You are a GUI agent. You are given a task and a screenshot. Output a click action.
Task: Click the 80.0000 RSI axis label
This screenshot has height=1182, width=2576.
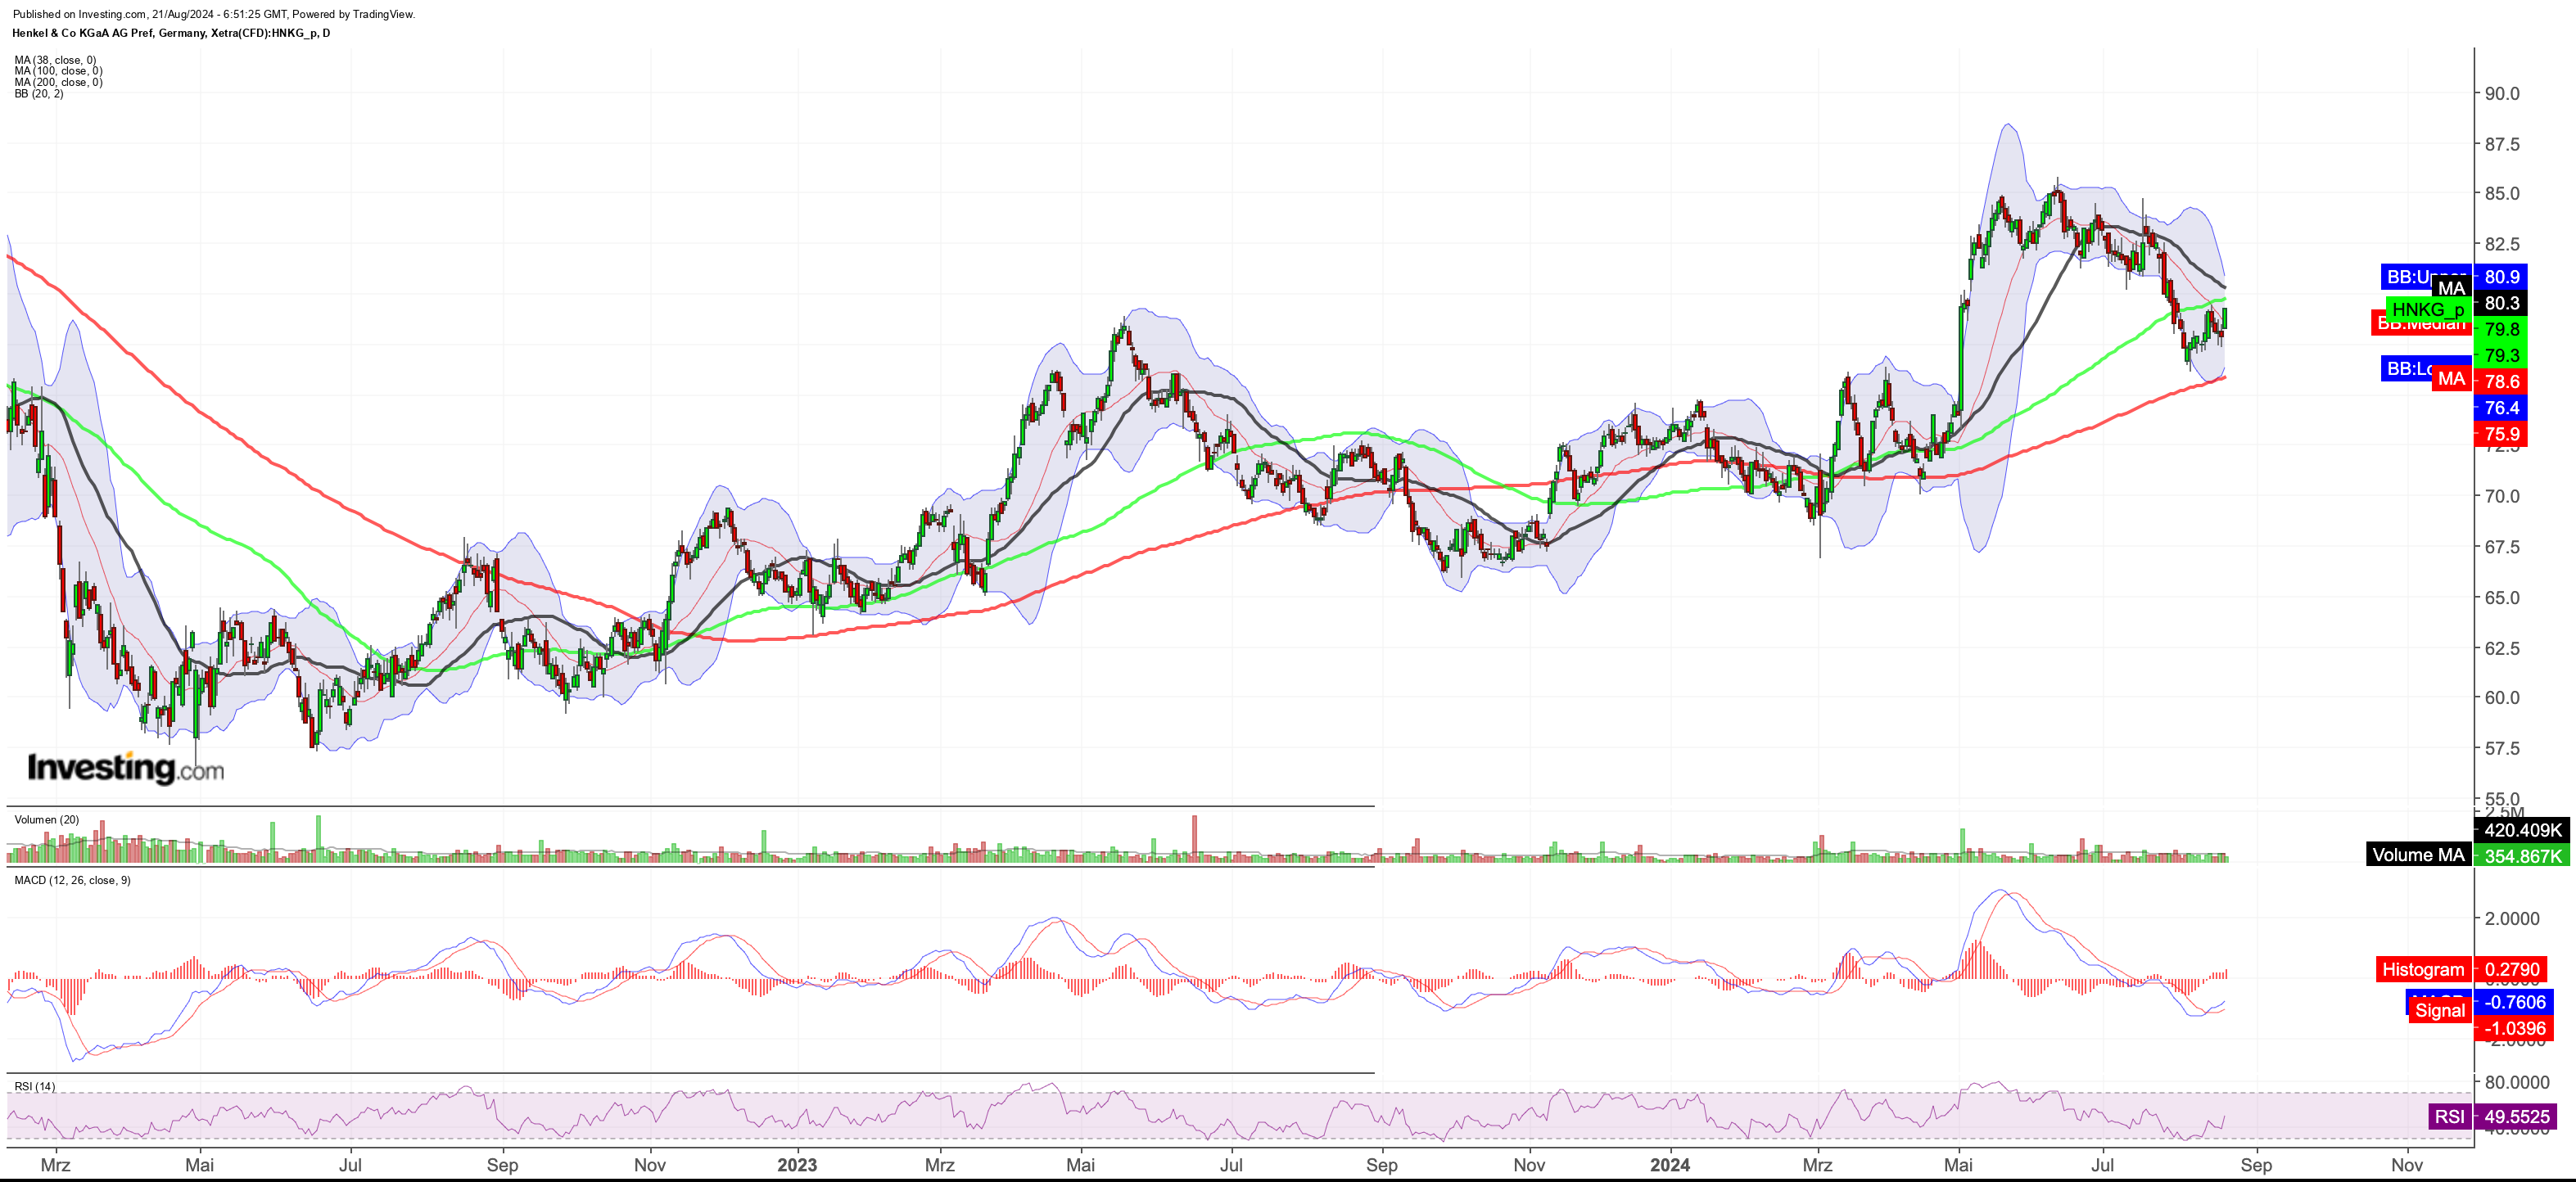[2517, 1082]
